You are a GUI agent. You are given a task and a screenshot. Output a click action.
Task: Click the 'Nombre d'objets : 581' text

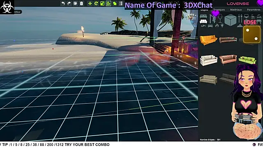tap(210, 140)
